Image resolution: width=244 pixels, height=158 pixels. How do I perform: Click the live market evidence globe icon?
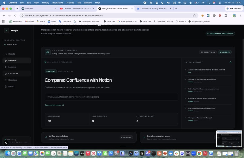click(x=48, y=52)
